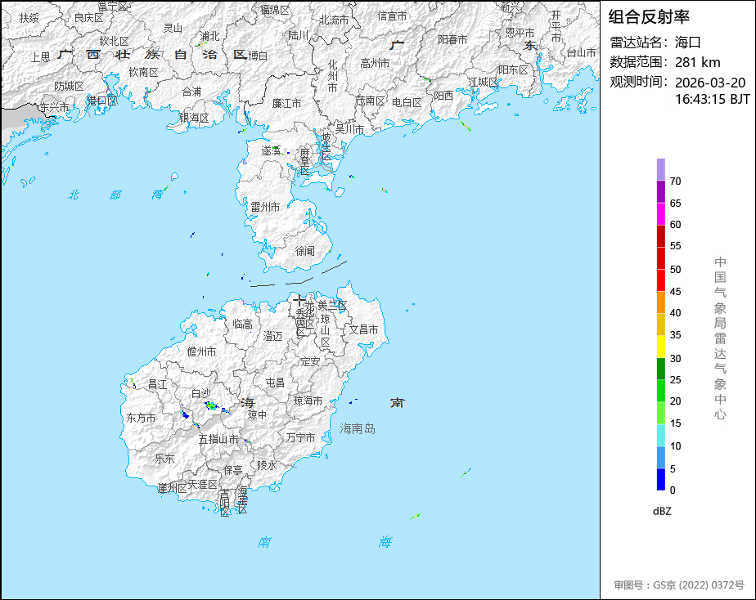
Task: Click the 东方市 label on the west coast
Action: [x=141, y=418]
